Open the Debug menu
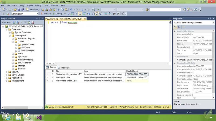Viewport: 216px width, 121px height. [x=38, y=5]
